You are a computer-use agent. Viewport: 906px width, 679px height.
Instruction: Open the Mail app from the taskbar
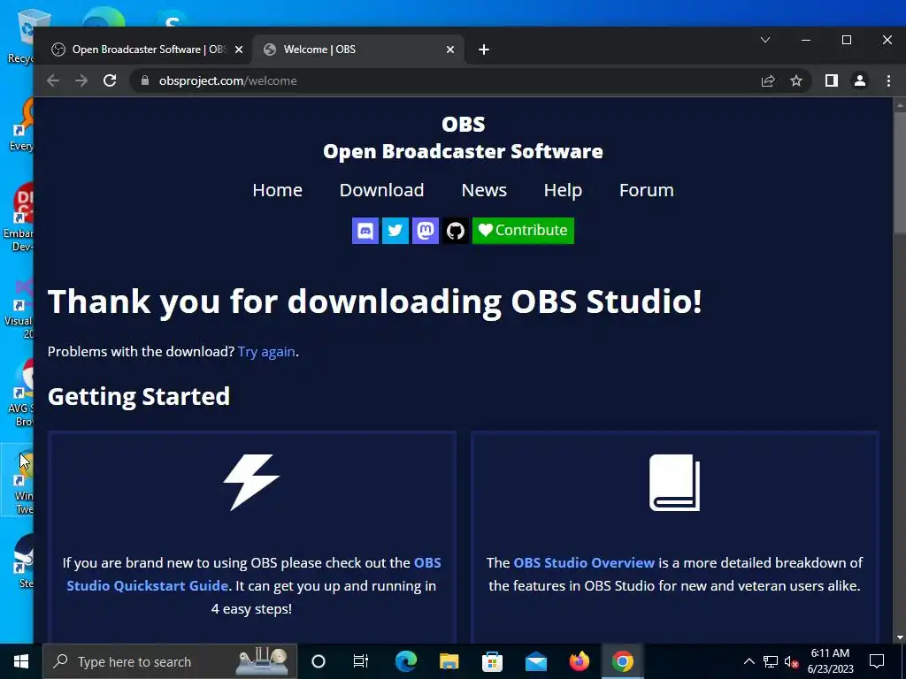coord(535,661)
